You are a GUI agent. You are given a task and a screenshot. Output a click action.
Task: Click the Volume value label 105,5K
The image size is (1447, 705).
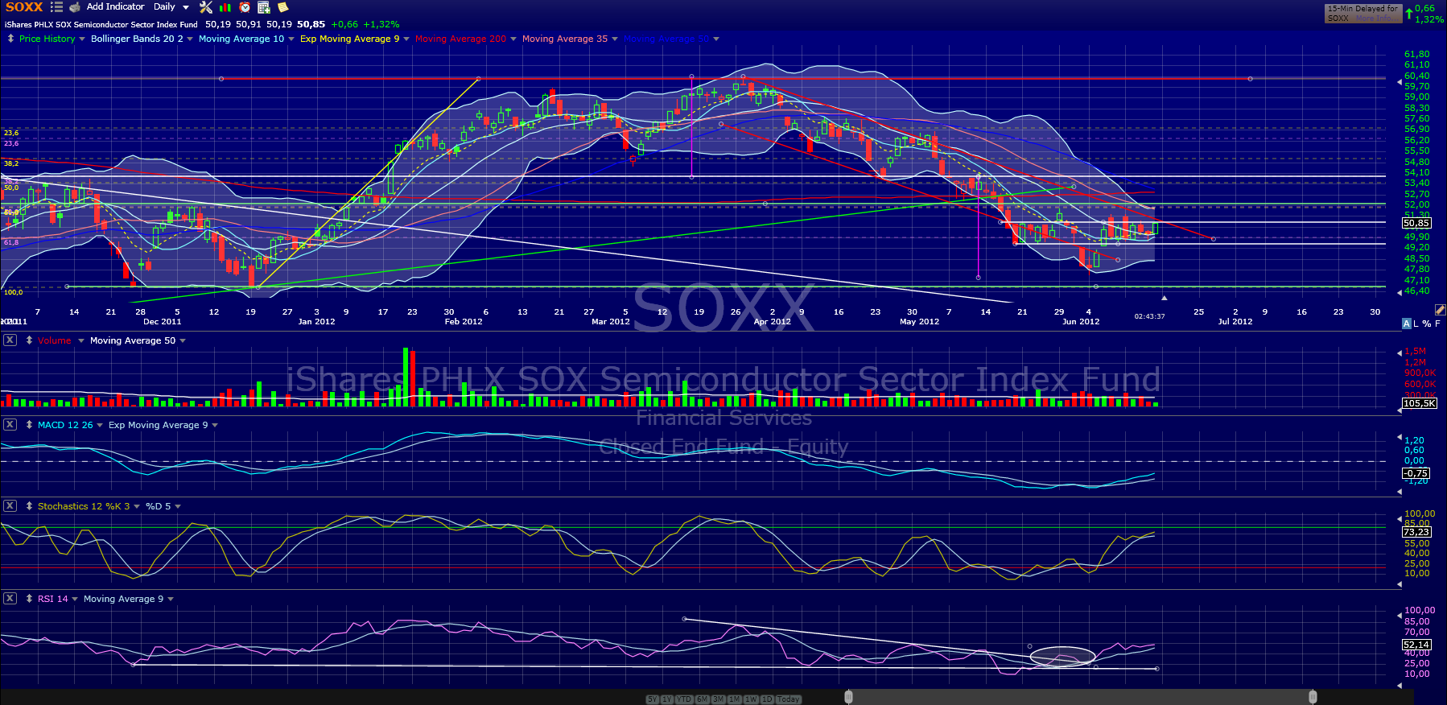click(x=1419, y=403)
